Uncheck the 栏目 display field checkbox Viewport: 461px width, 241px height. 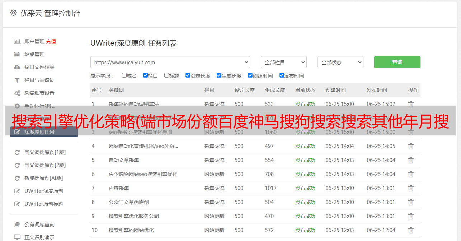point(145,75)
